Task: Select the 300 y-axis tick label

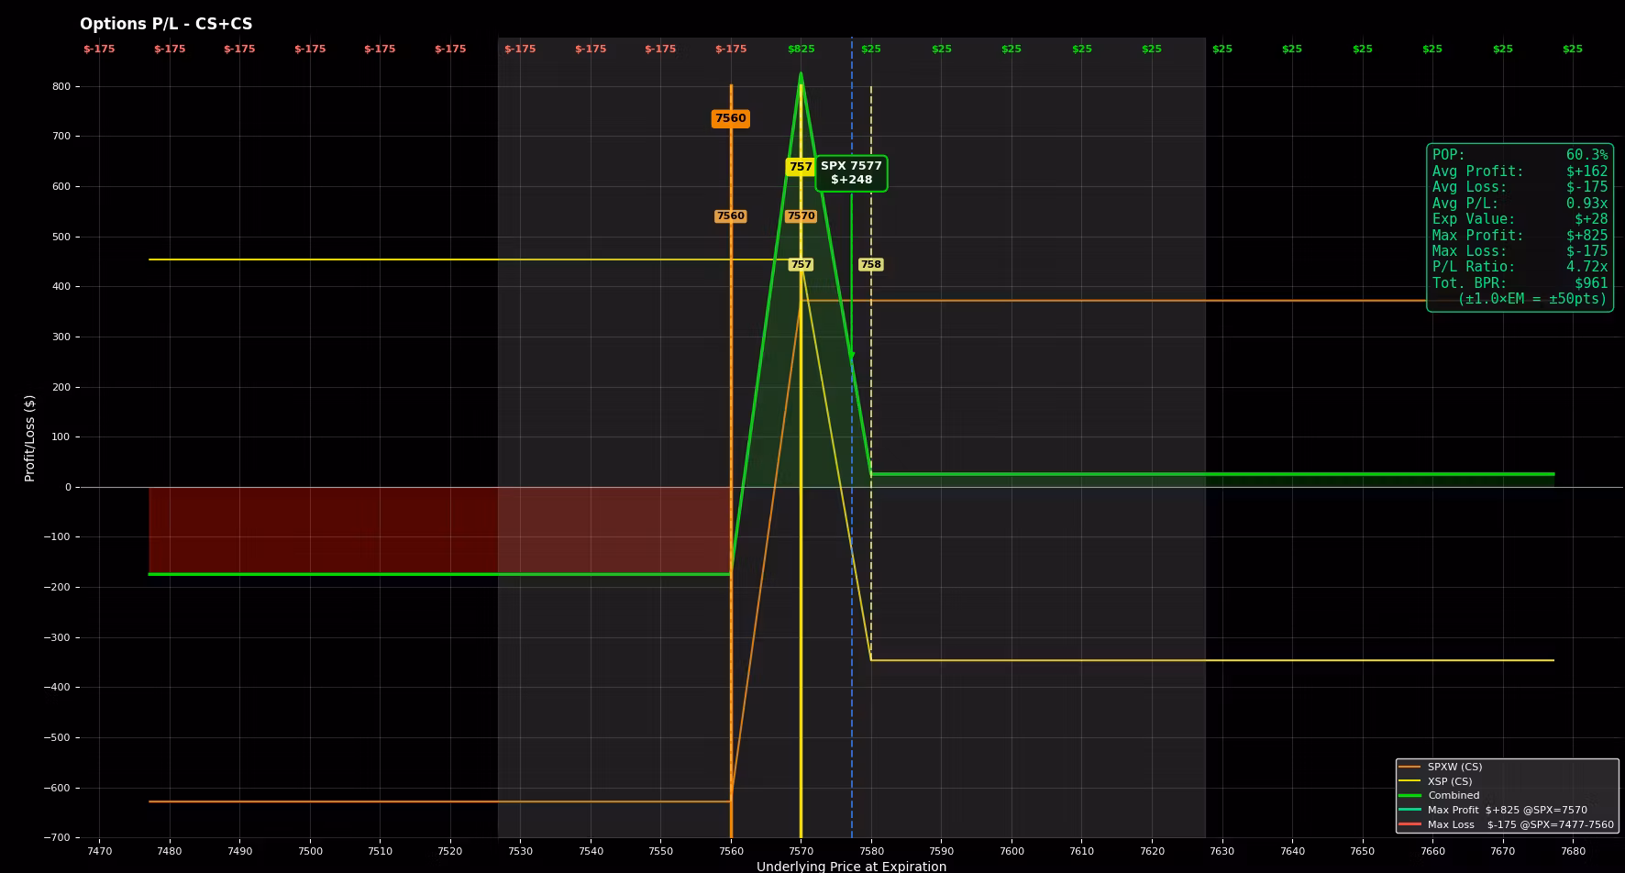Action: [x=61, y=337]
